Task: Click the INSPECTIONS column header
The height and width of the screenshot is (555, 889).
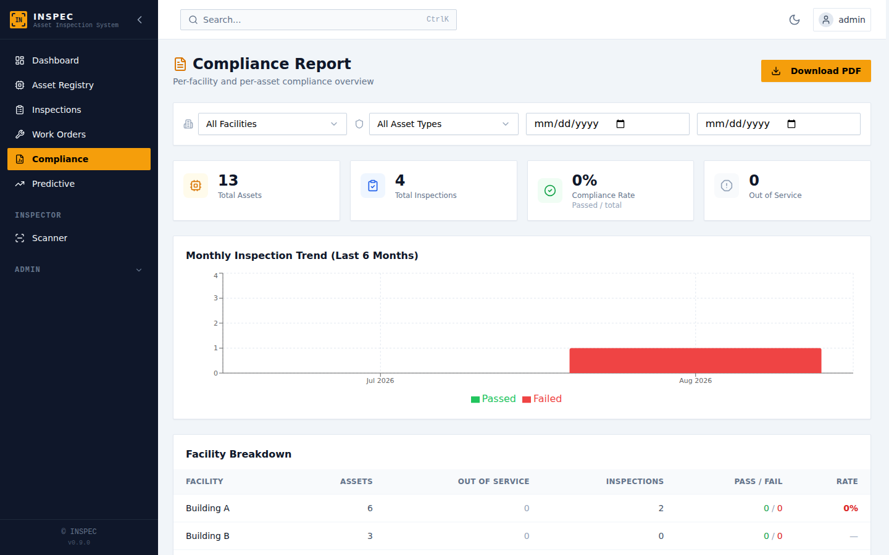Action: coord(635,482)
